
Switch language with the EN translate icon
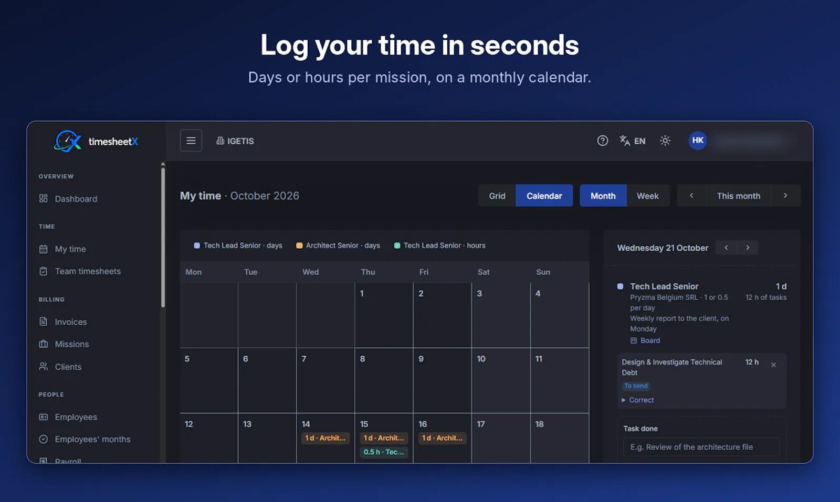click(x=632, y=141)
